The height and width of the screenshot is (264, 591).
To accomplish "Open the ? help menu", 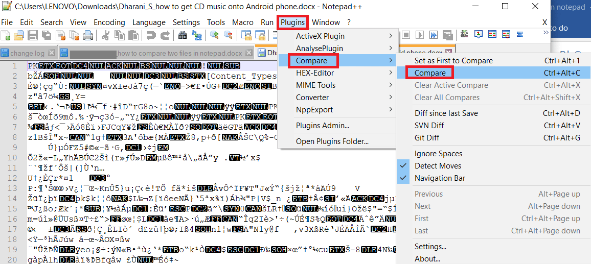I will [349, 22].
